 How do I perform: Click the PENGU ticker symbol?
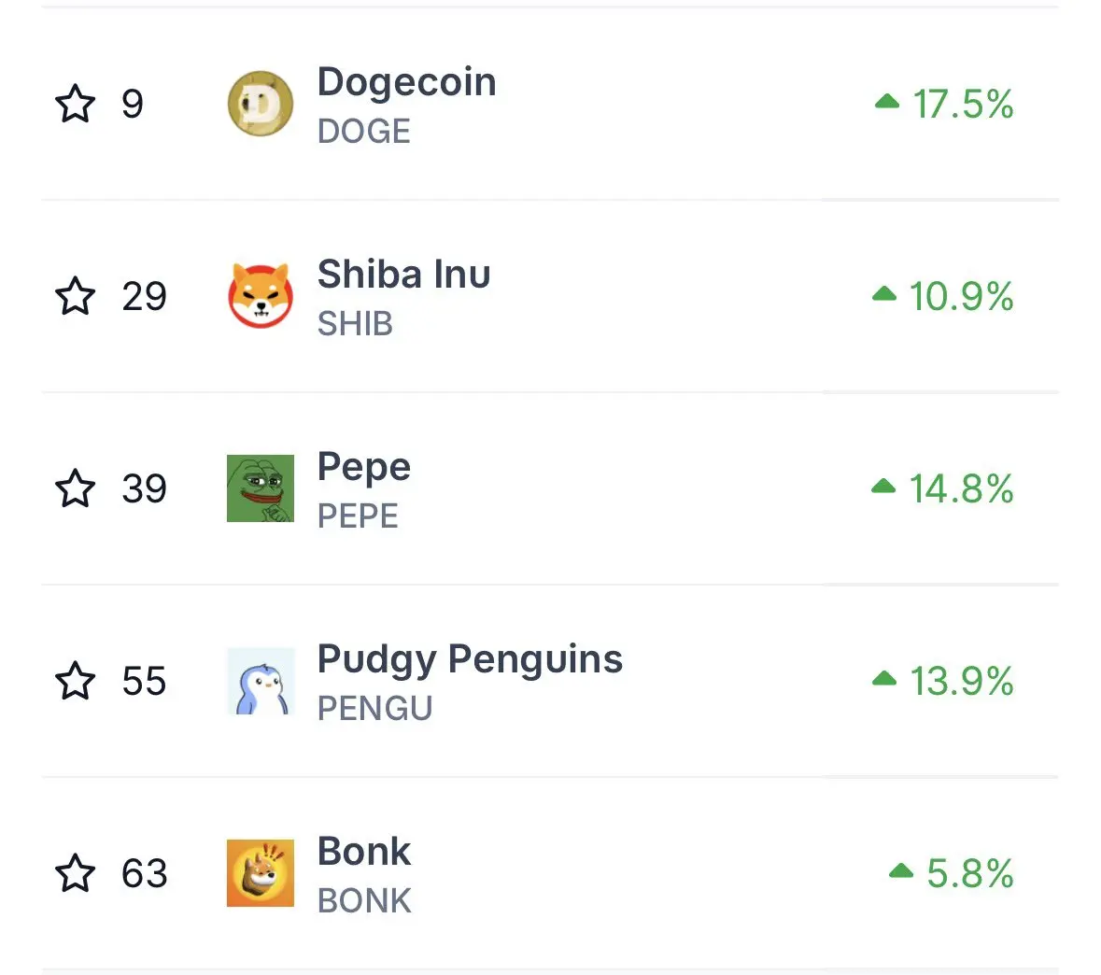[375, 708]
